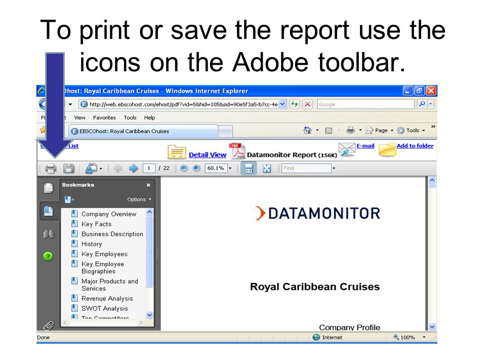Viewport: 486px width, 364px height.
Task: Click the Detail View folder icon
Action: coord(177,152)
